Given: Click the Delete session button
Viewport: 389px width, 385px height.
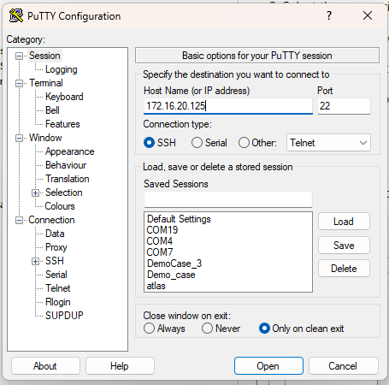Looking at the screenshot, I should coord(344,269).
